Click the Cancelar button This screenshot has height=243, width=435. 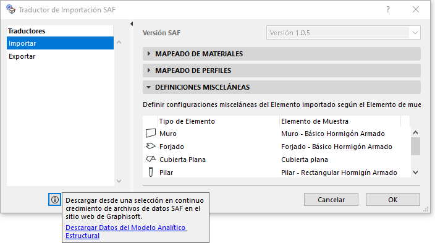(x=331, y=199)
